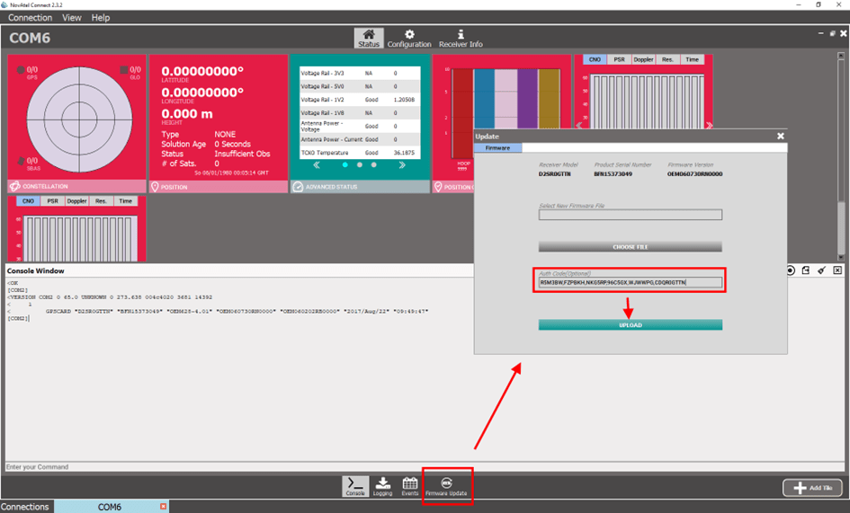
Task: Close the COM6 connection tab
Action: (163, 506)
